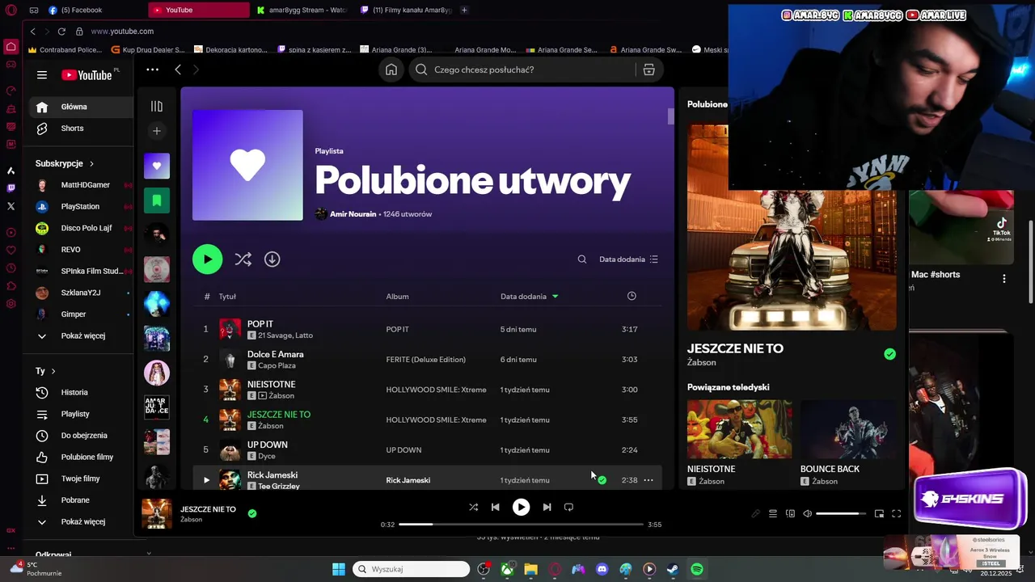The height and width of the screenshot is (582, 1035).
Task: Open PlayStation channel subscription
Action: (81, 206)
